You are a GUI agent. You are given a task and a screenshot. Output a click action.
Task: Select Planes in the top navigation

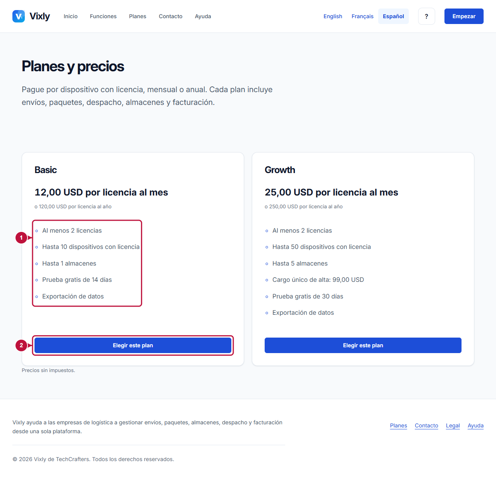tap(138, 16)
